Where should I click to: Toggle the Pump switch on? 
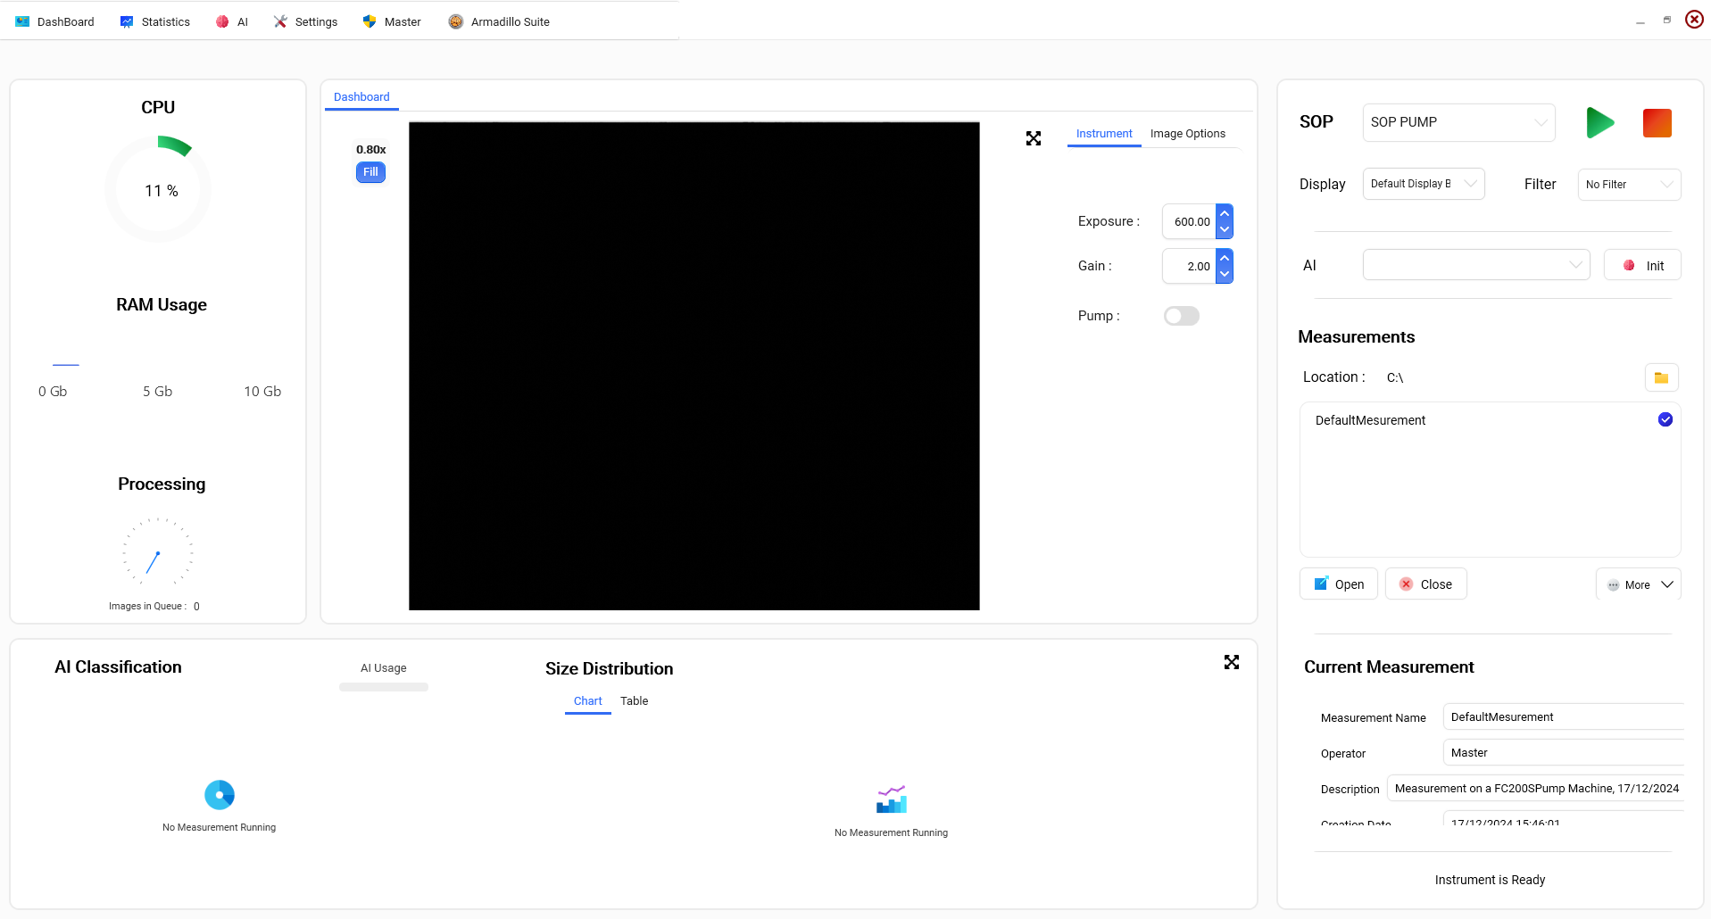click(x=1181, y=316)
